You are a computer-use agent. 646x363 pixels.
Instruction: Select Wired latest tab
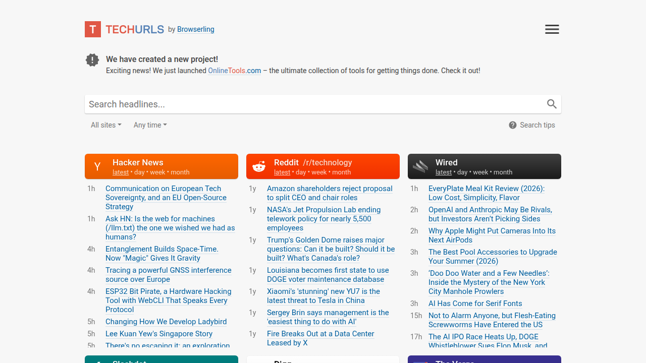[444, 172]
